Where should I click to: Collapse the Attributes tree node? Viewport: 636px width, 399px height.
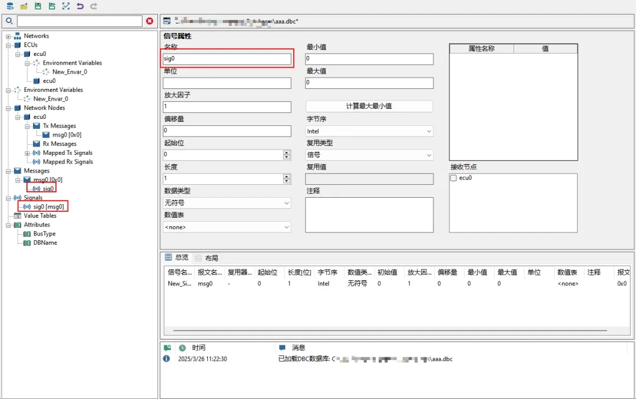(x=9, y=225)
